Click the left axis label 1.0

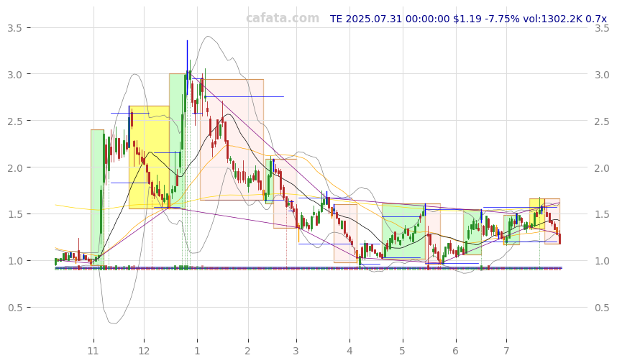[14, 261]
